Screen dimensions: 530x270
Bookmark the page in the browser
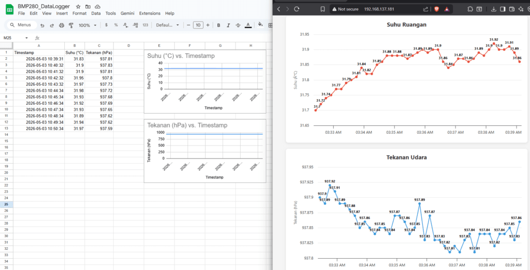pos(322,9)
